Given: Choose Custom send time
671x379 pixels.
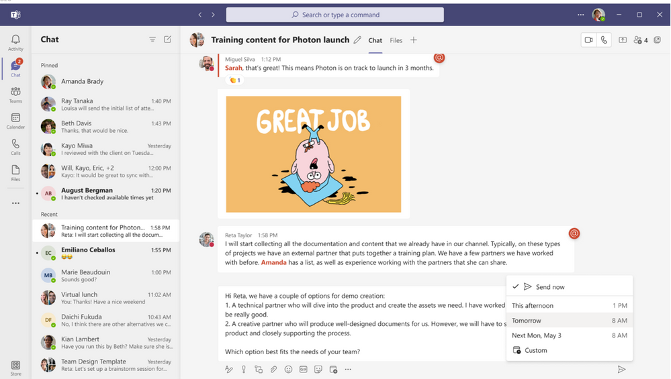Looking at the screenshot, I should (569, 350).
